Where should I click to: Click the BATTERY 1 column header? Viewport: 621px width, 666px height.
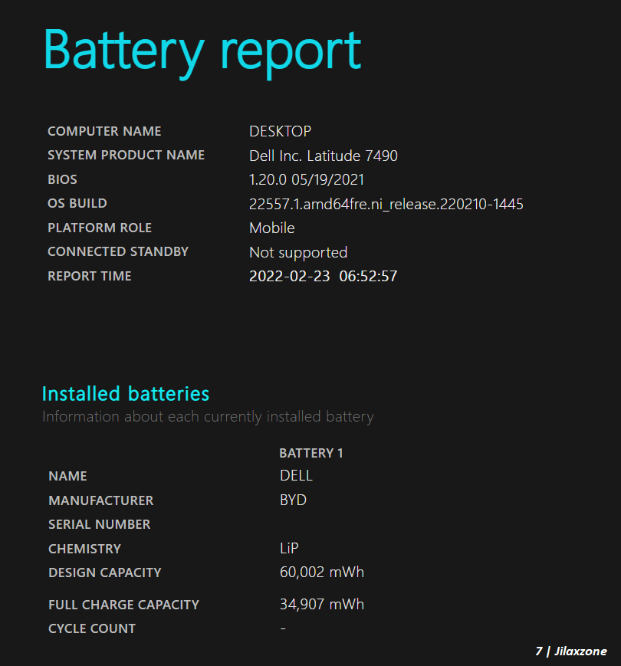coord(311,453)
